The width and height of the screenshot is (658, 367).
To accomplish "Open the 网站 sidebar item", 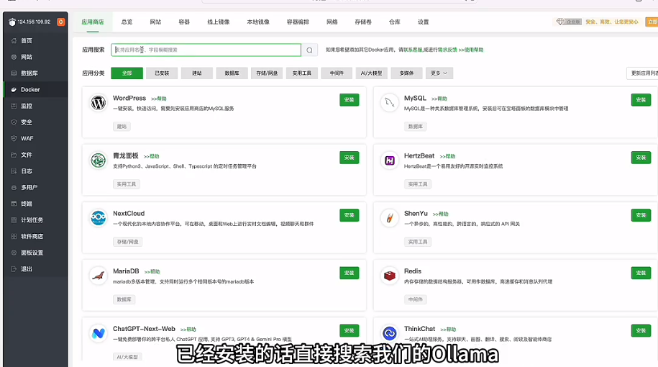I will pos(35,57).
